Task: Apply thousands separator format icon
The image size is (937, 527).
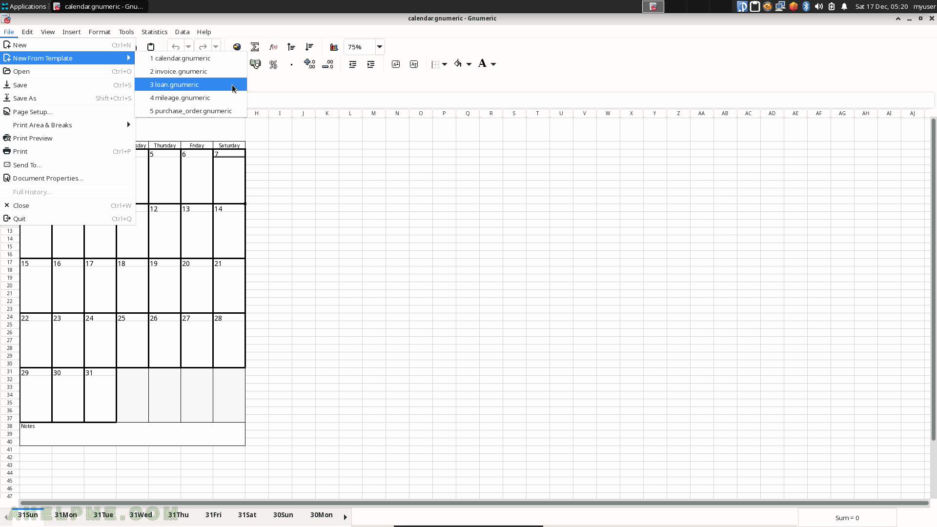Action: (x=291, y=64)
